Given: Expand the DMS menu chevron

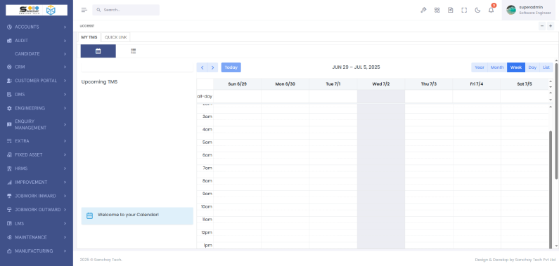Looking at the screenshot, I should (65, 95).
